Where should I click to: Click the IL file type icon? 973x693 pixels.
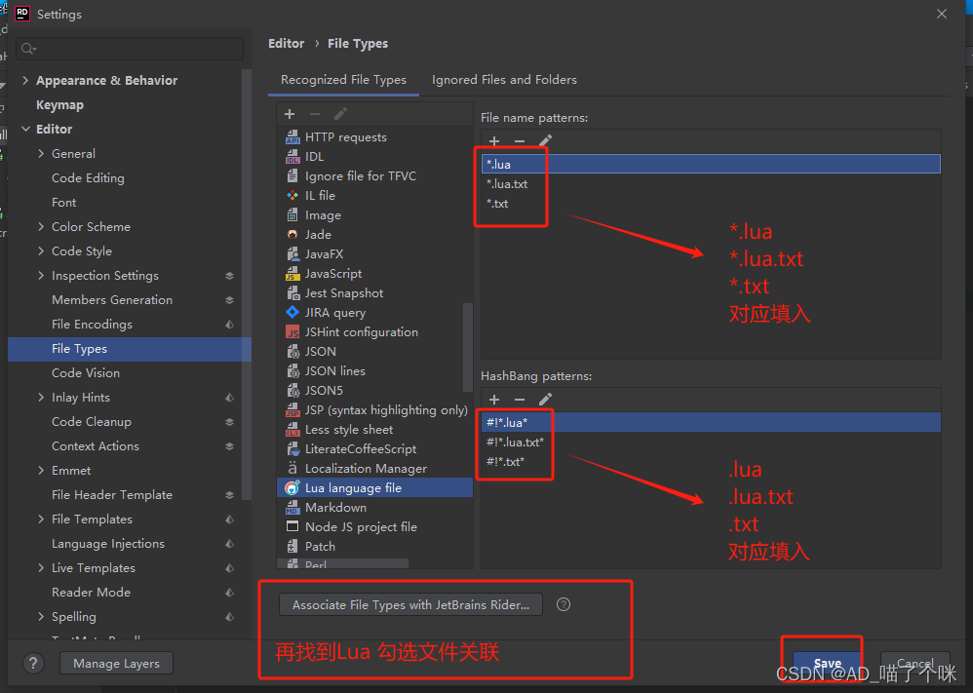(x=292, y=196)
